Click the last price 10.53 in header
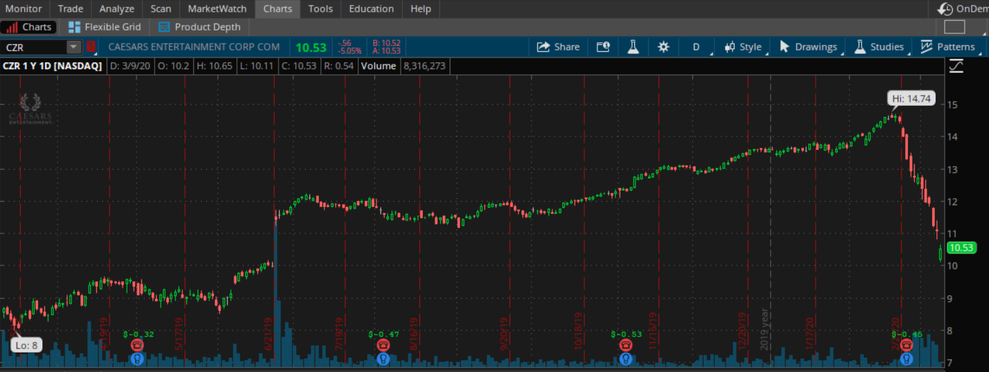The image size is (989, 372). (x=310, y=47)
